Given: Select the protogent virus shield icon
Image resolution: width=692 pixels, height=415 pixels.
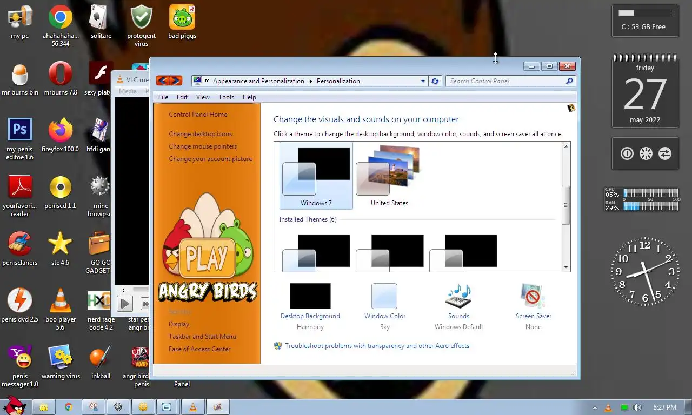Looking at the screenshot, I should pyautogui.click(x=142, y=25).
